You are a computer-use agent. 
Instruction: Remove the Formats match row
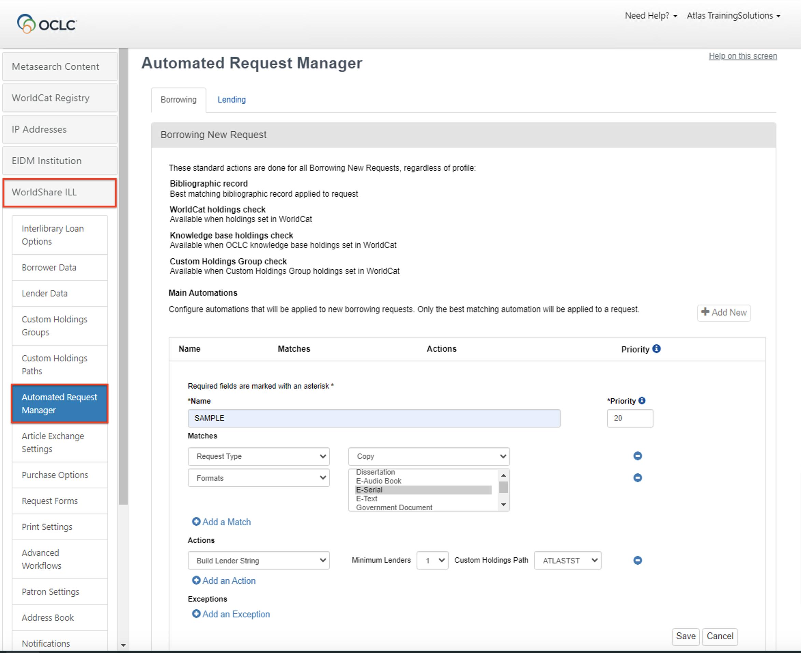click(637, 478)
